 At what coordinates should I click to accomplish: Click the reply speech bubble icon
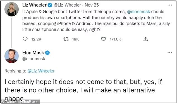pyautogui.click(x=25, y=39)
